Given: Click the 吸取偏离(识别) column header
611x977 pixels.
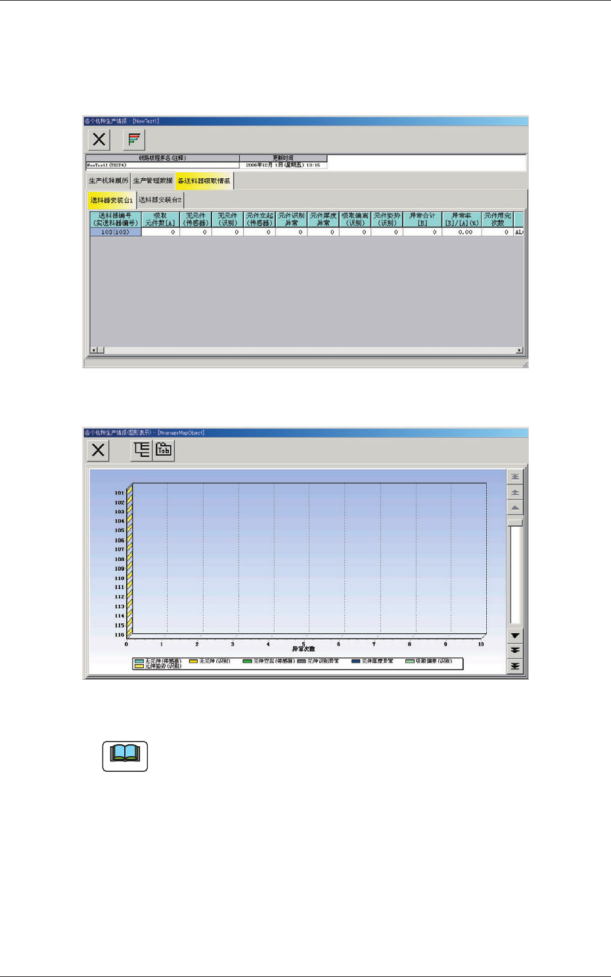Looking at the screenshot, I should [x=355, y=220].
